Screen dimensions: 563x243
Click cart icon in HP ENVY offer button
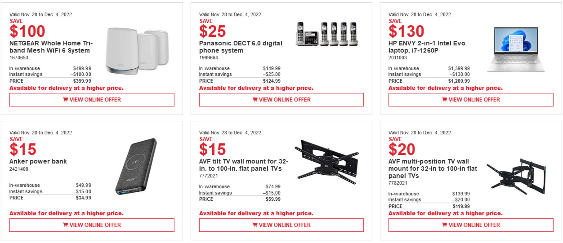(x=444, y=100)
